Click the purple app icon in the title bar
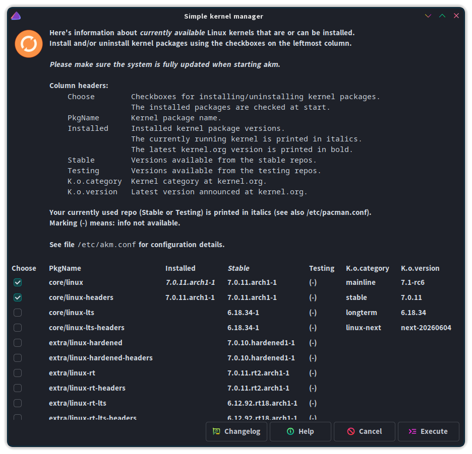472x454 pixels. 16,16
